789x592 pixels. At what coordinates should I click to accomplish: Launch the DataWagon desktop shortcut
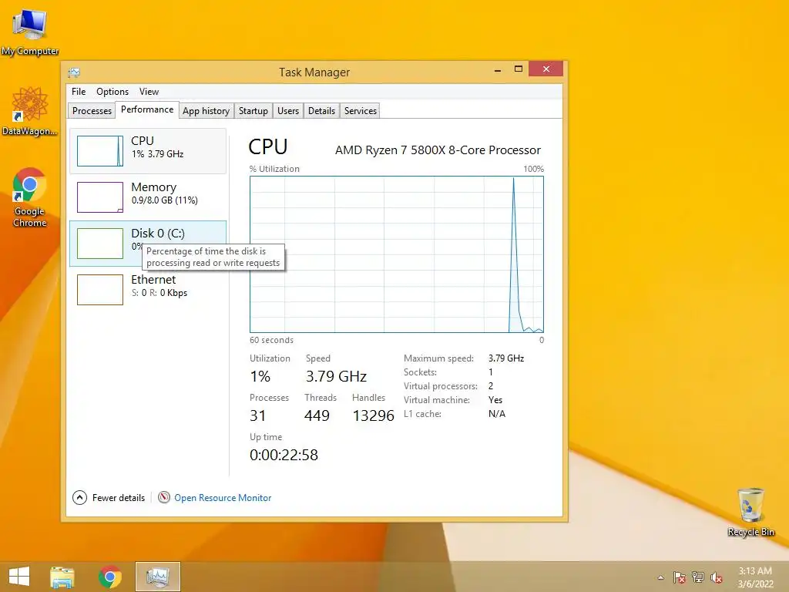pos(30,111)
